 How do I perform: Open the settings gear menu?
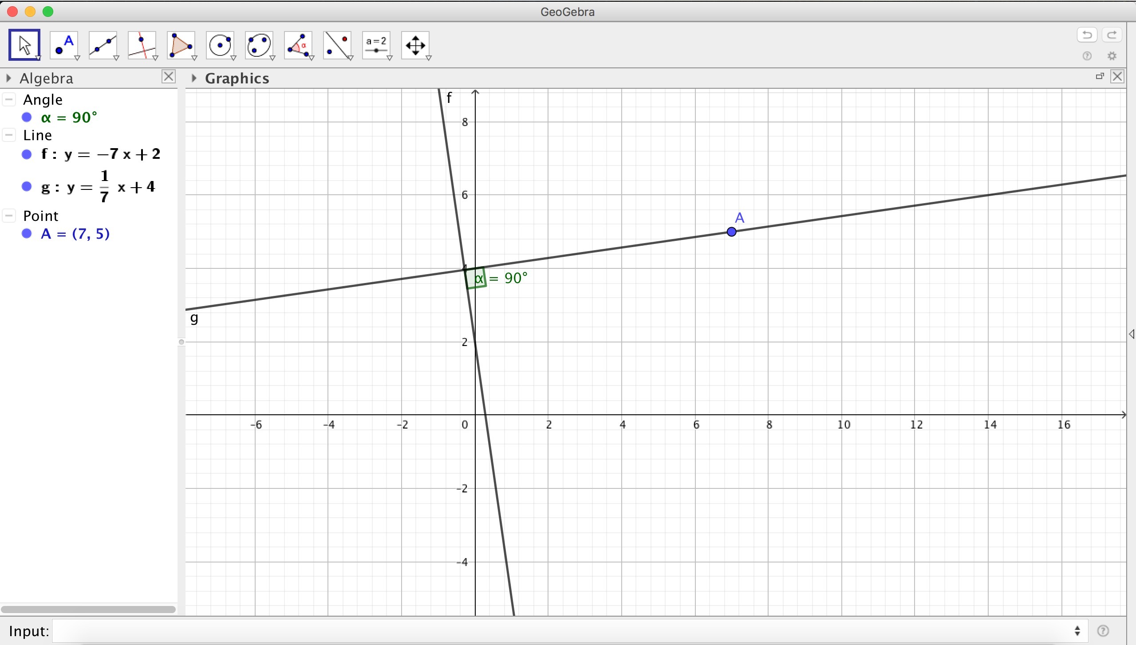tap(1112, 56)
